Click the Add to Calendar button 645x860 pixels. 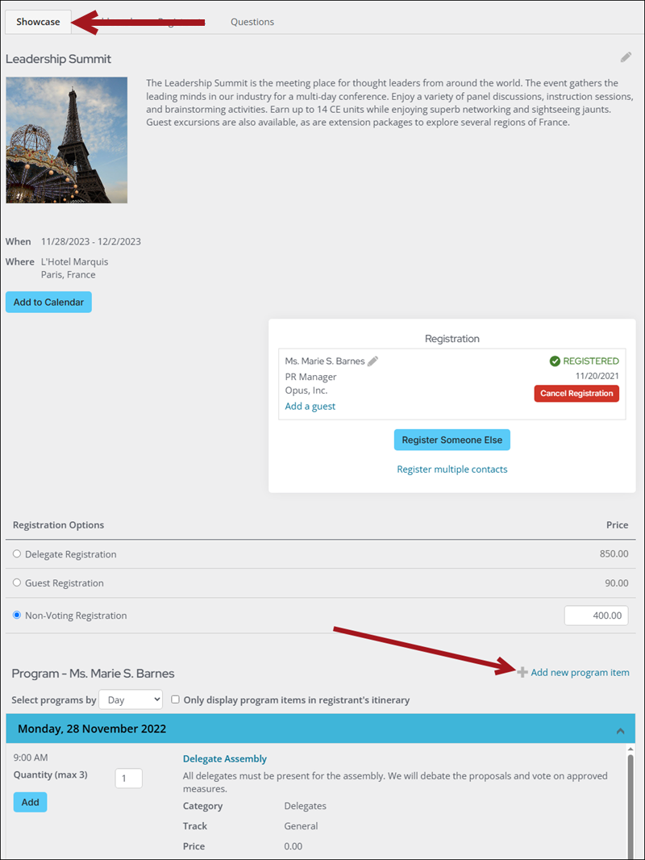[x=48, y=303]
